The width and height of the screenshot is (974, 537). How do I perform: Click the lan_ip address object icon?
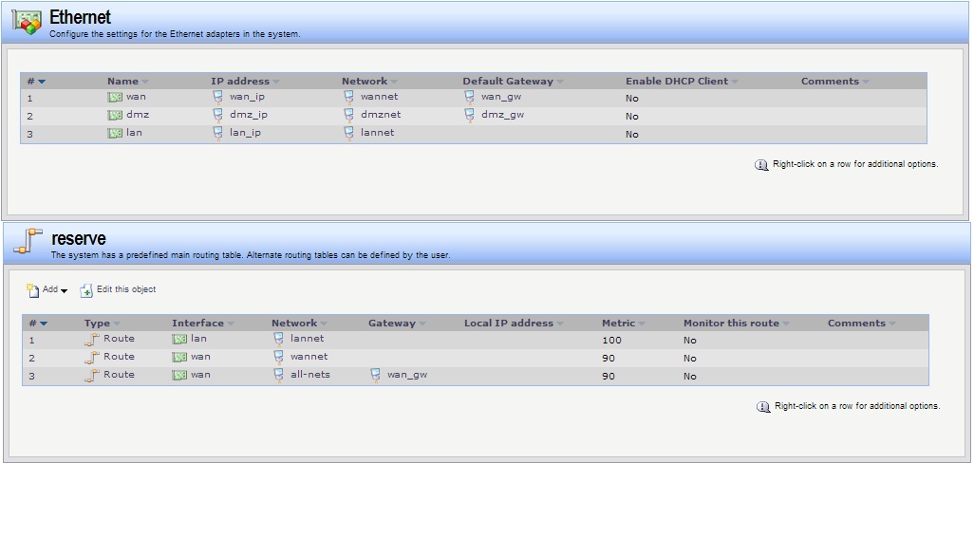pos(218,133)
